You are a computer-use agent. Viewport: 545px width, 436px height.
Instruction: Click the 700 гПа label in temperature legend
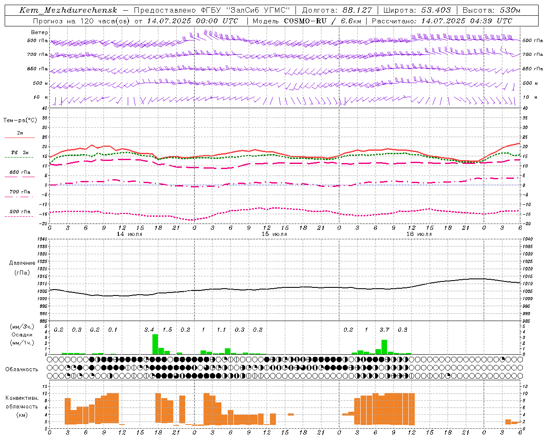click(20, 192)
